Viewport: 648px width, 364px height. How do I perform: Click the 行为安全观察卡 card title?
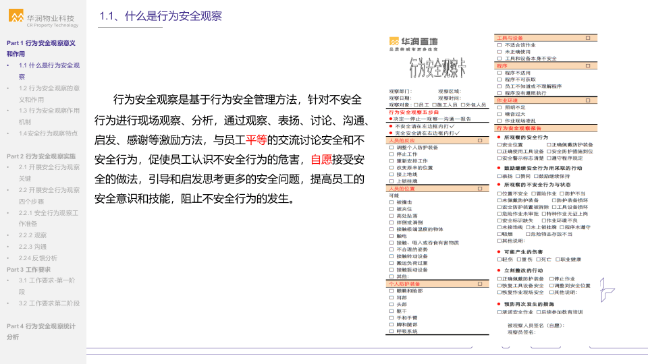(x=437, y=67)
